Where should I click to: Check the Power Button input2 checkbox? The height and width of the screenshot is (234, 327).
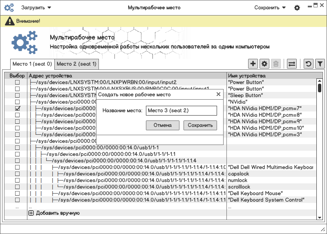[x=17, y=82]
